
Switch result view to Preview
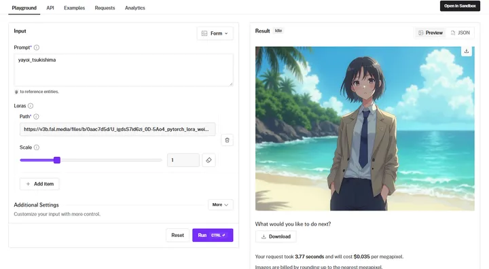click(x=431, y=33)
